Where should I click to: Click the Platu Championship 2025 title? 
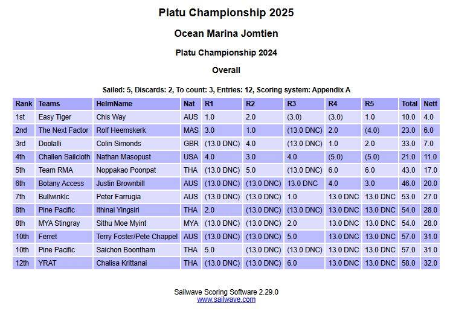point(226,13)
